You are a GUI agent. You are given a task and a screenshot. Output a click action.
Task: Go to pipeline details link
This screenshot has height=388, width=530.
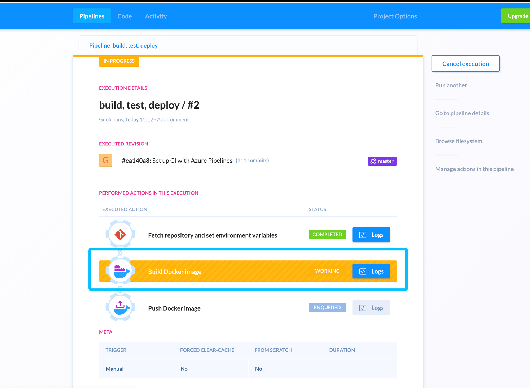tap(462, 113)
